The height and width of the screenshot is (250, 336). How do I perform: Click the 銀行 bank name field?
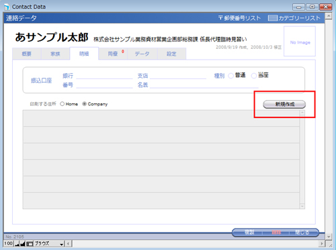104,76
